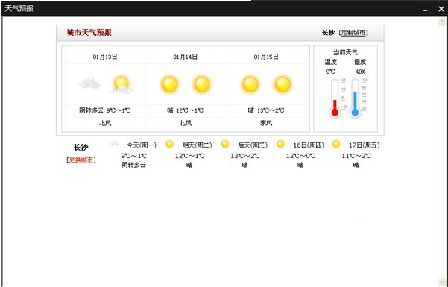The width and height of the screenshot is (448, 287).
Task: Minimize the 天气预报 window
Action: coord(425,10)
